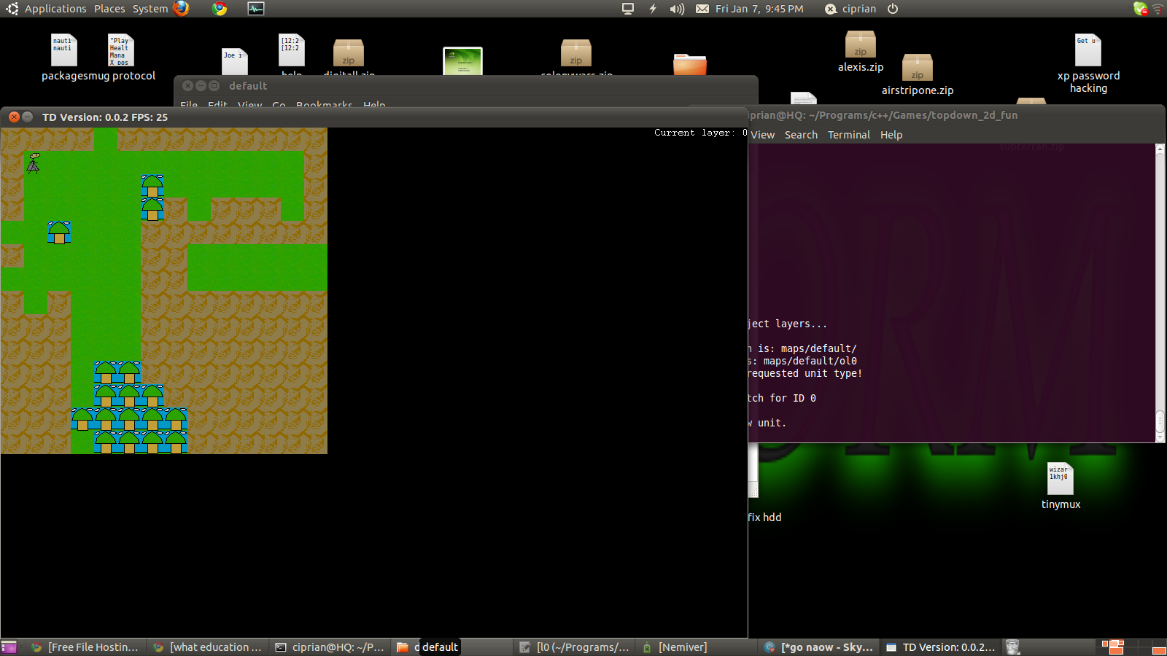Select the orange folder on the desktop
The width and height of the screenshot is (1167, 656).
689,64
